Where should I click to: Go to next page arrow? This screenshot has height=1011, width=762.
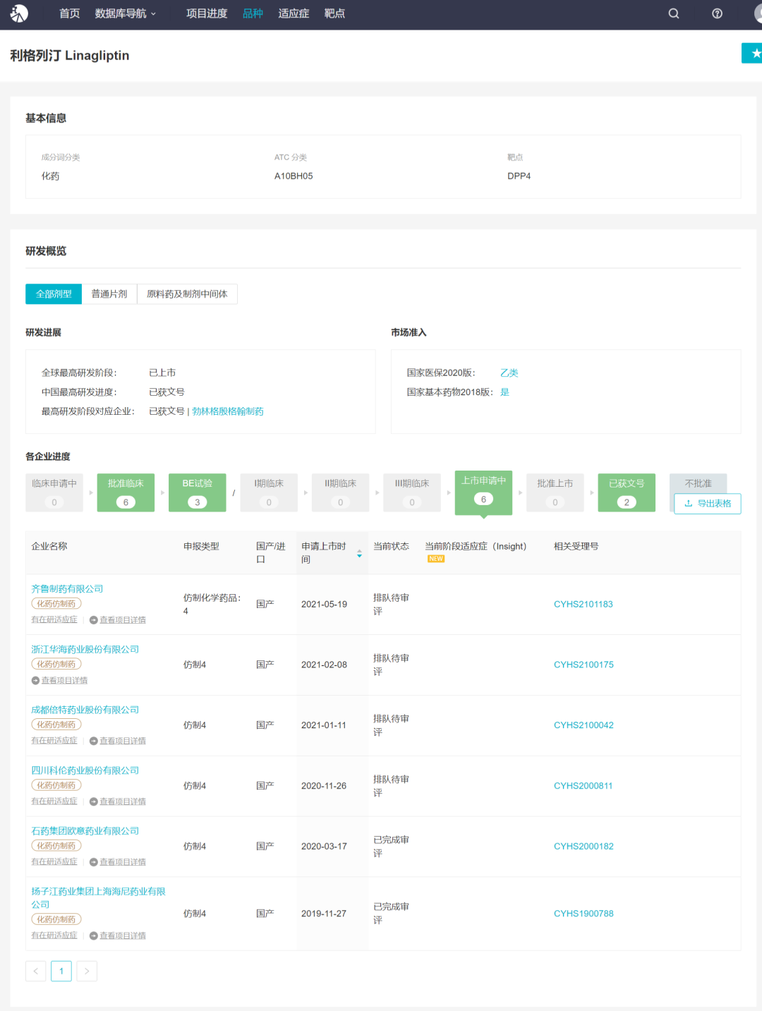coord(87,971)
